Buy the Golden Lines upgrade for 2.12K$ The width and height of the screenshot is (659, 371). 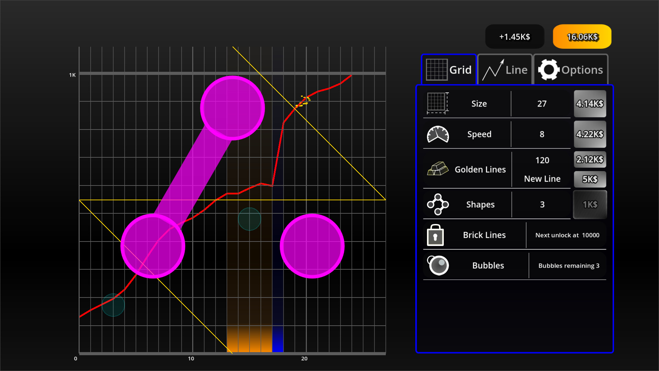(590, 159)
